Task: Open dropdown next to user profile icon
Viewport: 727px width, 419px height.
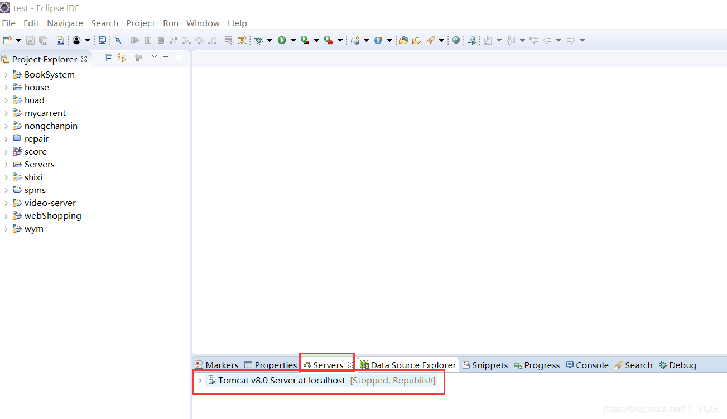Action: [x=88, y=40]
